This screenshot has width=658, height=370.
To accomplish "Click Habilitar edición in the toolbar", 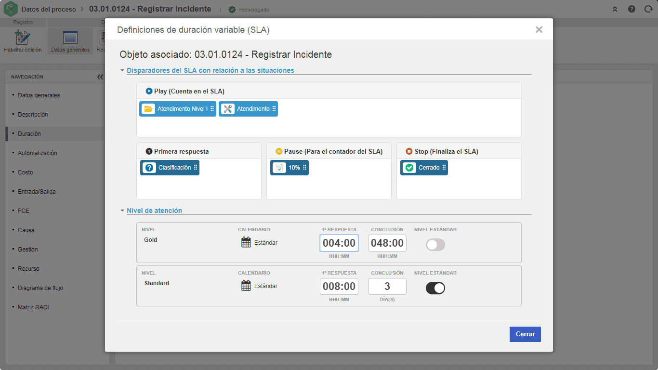I will click(x=23, y=41).
